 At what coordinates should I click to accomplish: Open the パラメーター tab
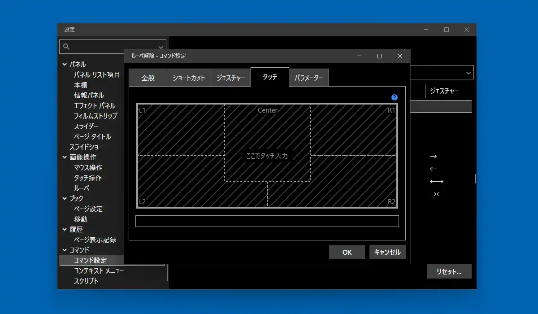[309, 78]
